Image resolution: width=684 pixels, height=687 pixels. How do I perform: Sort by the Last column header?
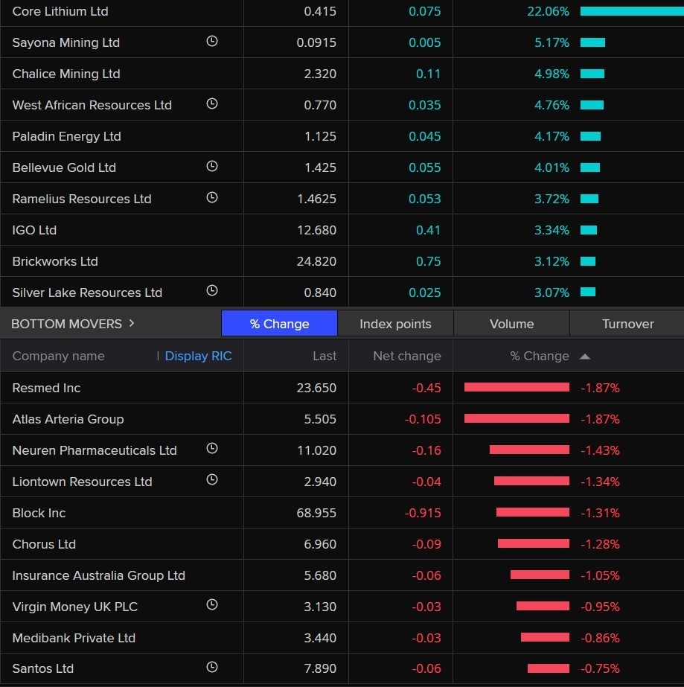pos(325,357)
